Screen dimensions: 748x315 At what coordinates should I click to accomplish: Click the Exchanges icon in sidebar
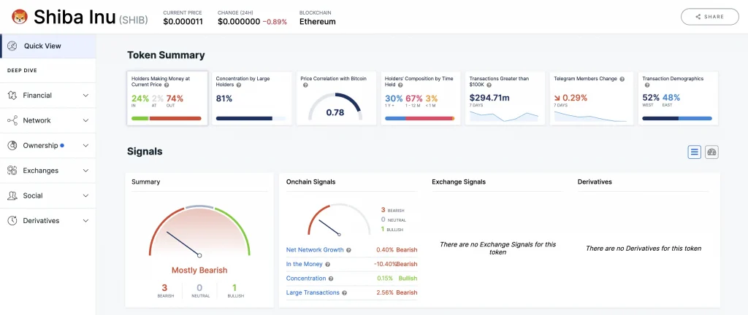point(12,171)
